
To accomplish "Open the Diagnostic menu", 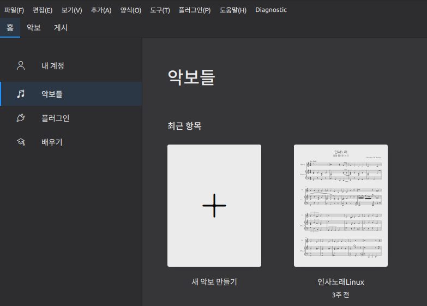I will (271, 10).
